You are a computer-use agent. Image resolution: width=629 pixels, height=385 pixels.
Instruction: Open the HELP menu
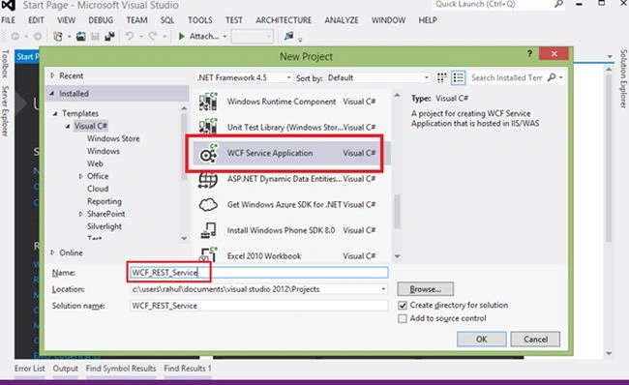(x=428, y=20)
